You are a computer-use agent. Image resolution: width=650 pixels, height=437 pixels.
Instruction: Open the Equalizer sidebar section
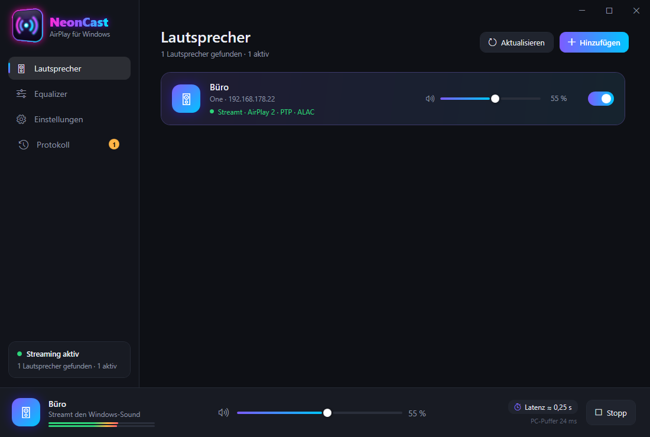pos(70,94)
